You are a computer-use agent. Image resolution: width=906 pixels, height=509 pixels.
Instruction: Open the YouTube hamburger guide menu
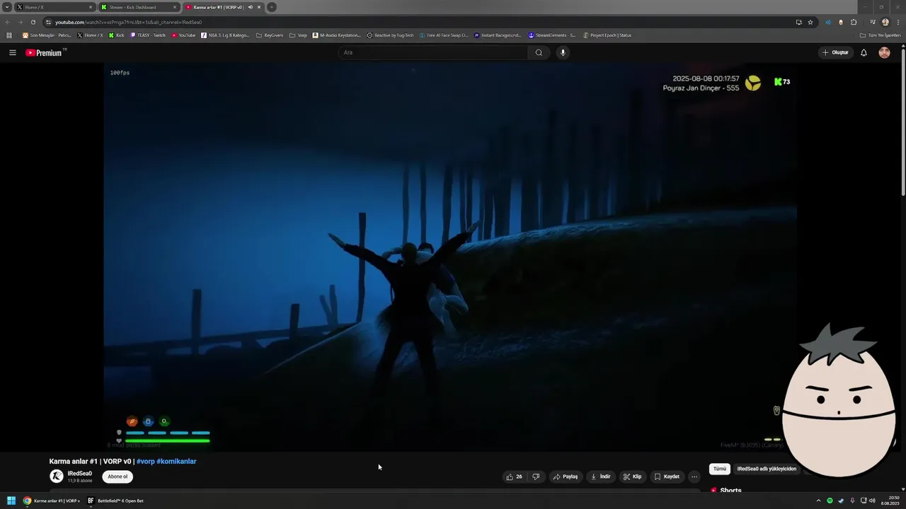[13, 52]
